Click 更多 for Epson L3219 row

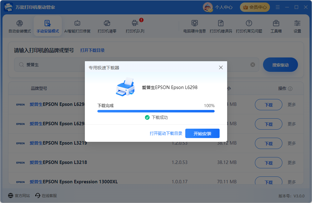291,143
